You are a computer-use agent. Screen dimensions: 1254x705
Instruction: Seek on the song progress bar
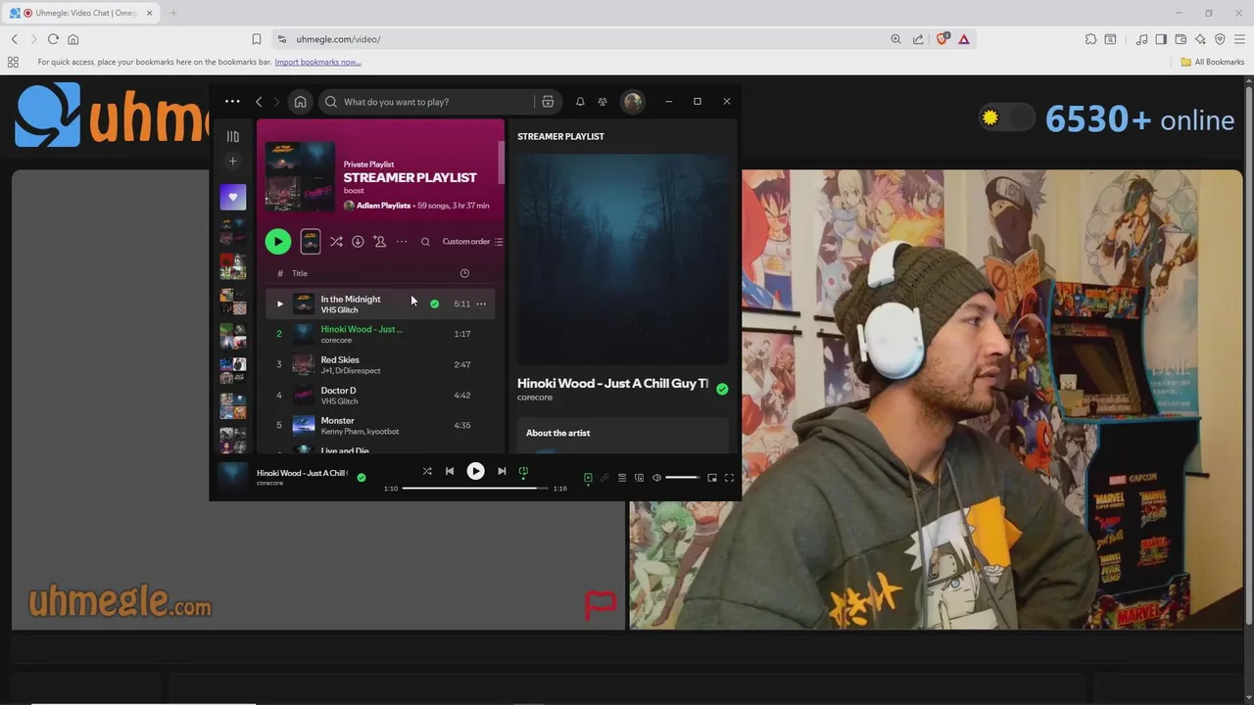click(475, 488)
